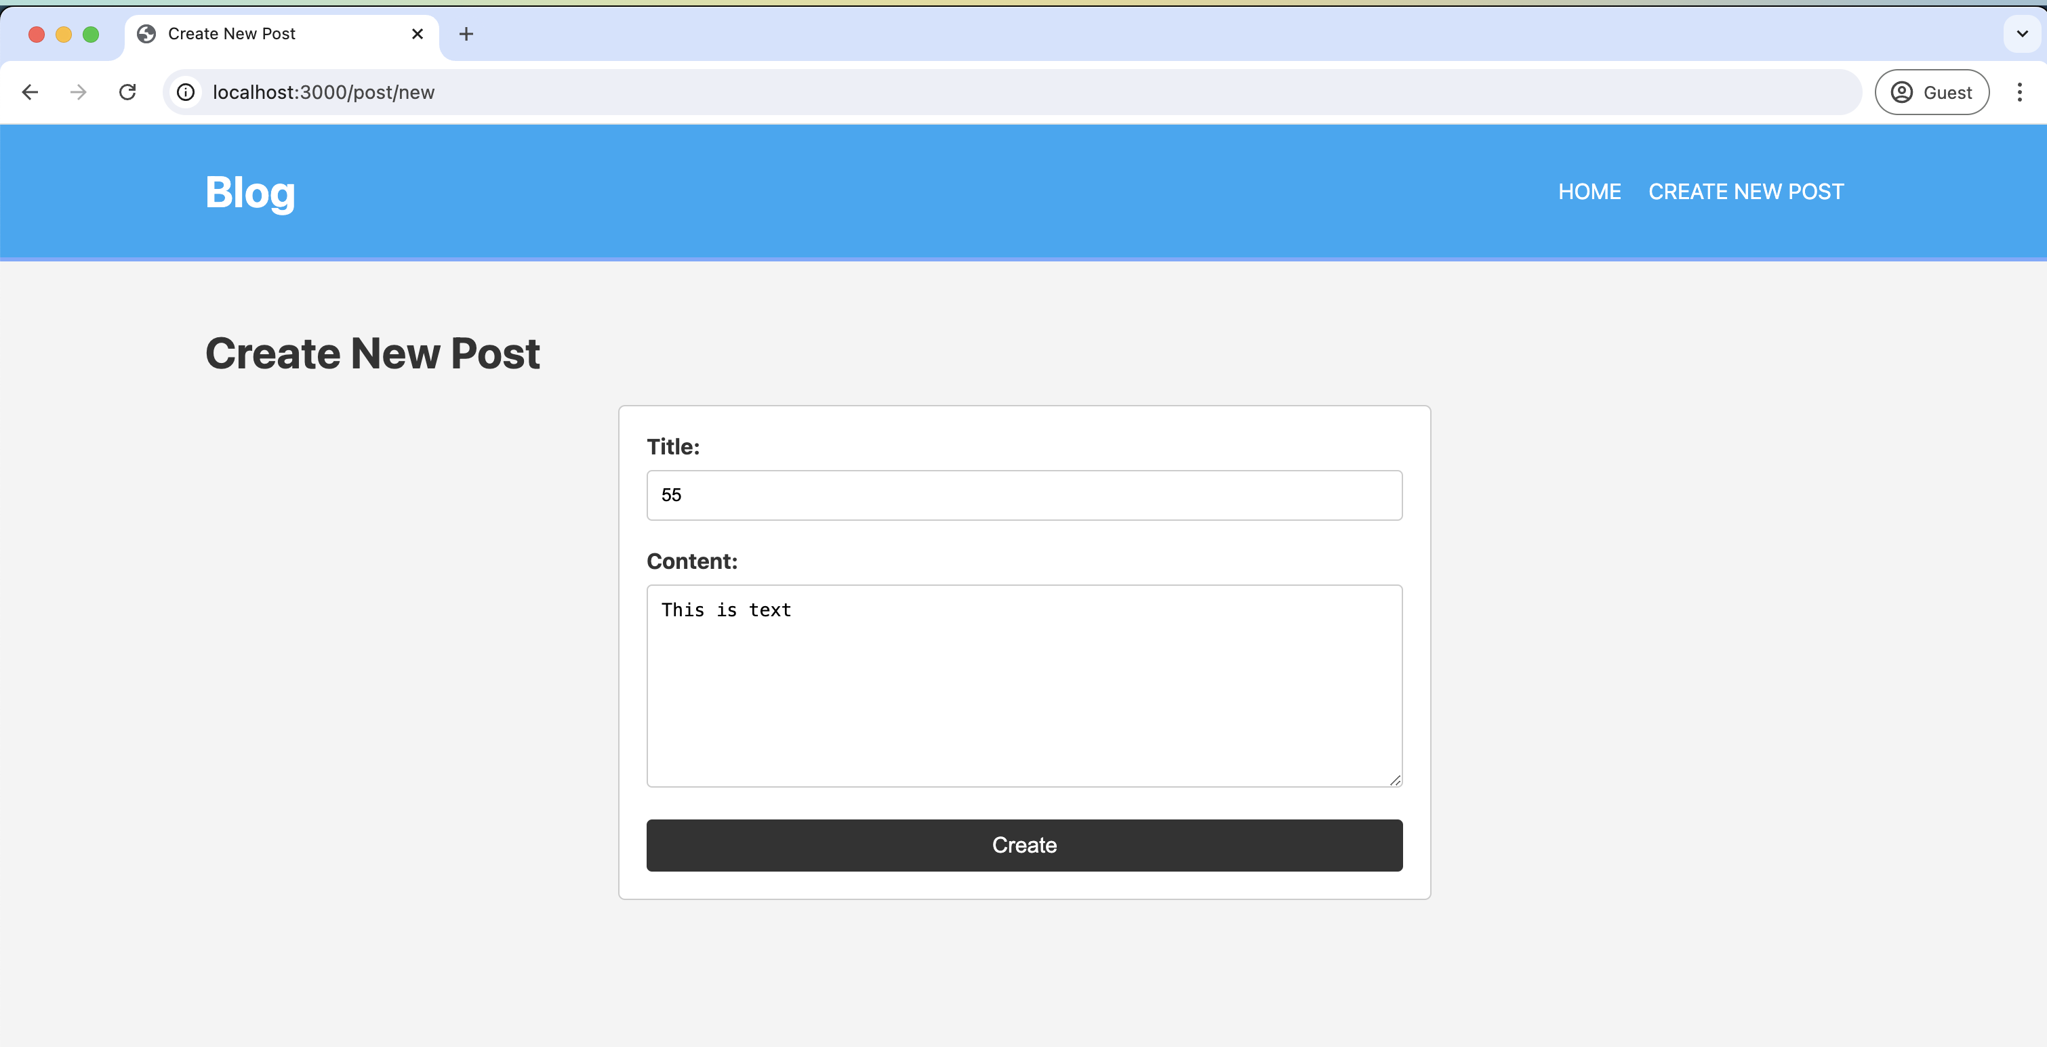Click the browser back arrow icon
The width and height of the screenshot is (2047, 1047).
point(31,92)
